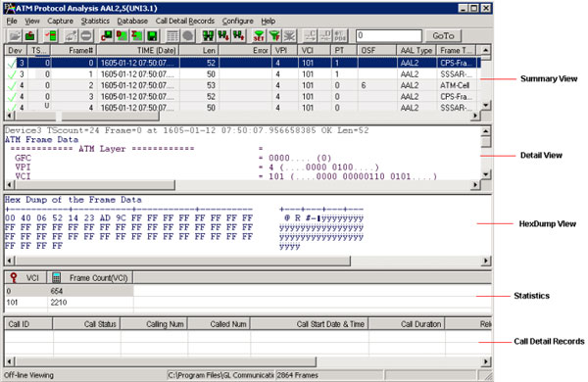
Task: Click the Call Status column header
Action: pos(86,324)
